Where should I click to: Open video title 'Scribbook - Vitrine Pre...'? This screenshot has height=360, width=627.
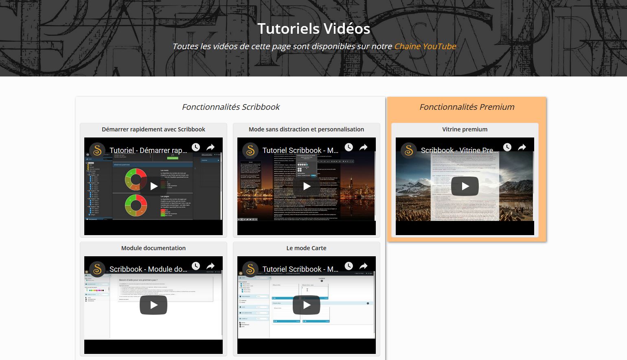click(x=460, y=151)
